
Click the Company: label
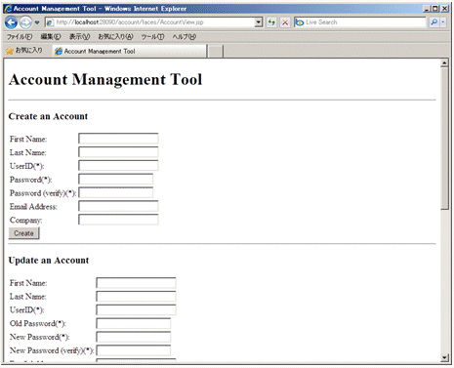pos(26,221)
